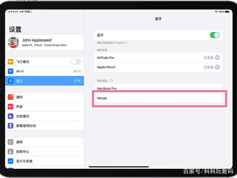This screenshot has width=237, height=178.
Task: Open the John Appleseed Apple ID row
Action: tap(44, 42)
